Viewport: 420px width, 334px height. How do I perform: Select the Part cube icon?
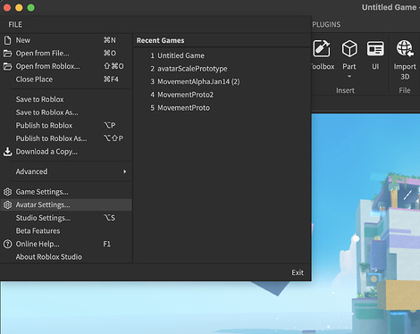point(349,48)
